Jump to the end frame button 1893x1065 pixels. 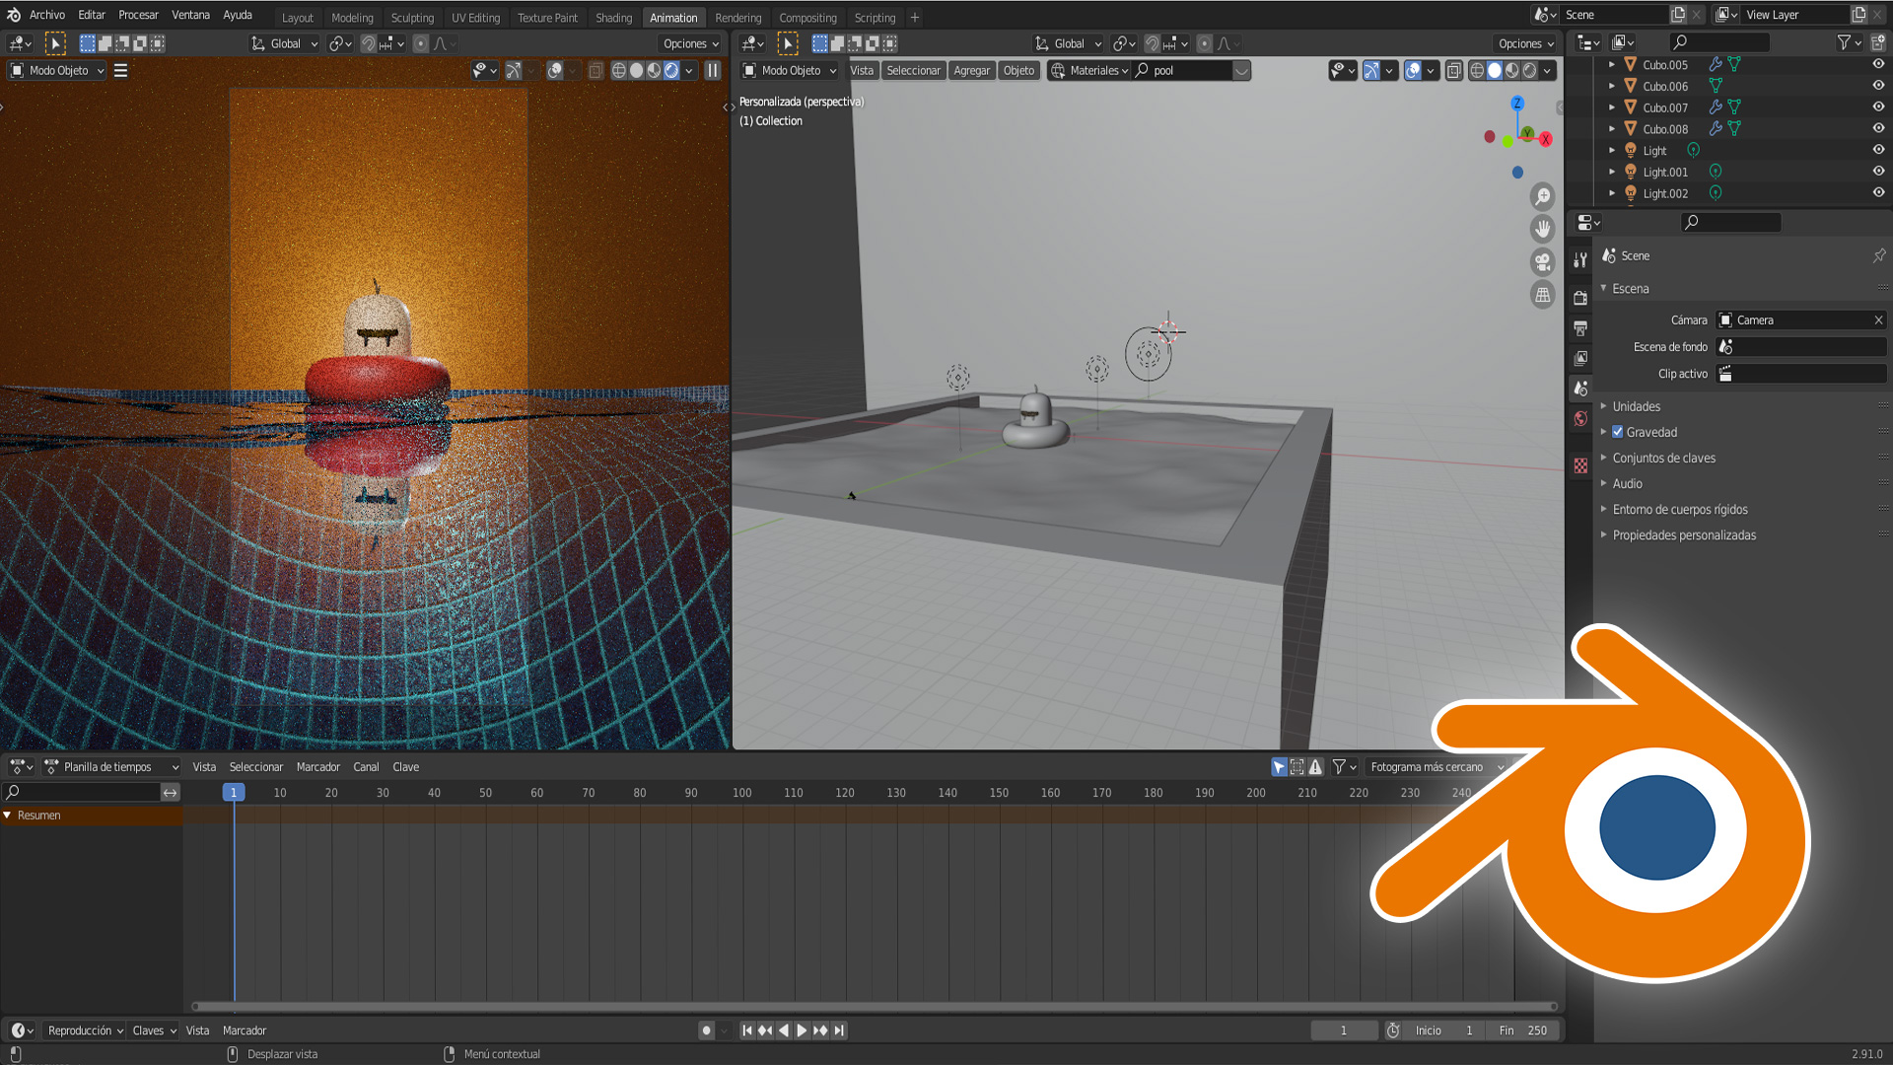click(839, 1030)
